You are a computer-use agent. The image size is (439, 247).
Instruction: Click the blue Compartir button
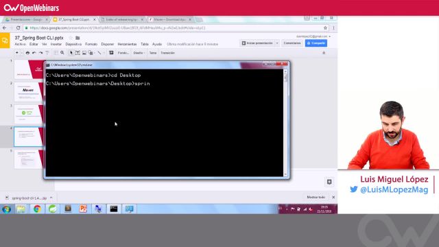tap(316, 43)
